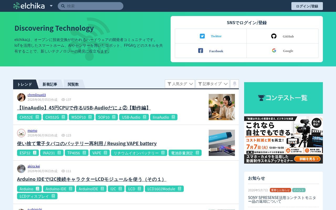
Task: Open the 記事タイプ filter dropdown
Action: coord(212,84)
